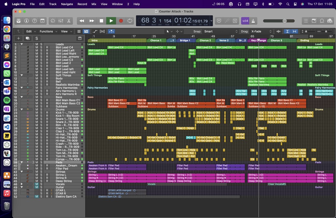336x218 pixels.
Task: Open the Track menu in menu bar
Action: click(x=53, y=4)
